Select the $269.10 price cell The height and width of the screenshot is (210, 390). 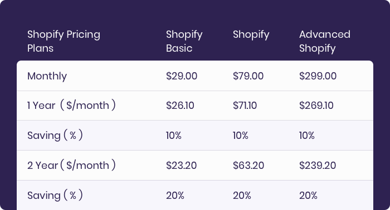tap(316, 106)
